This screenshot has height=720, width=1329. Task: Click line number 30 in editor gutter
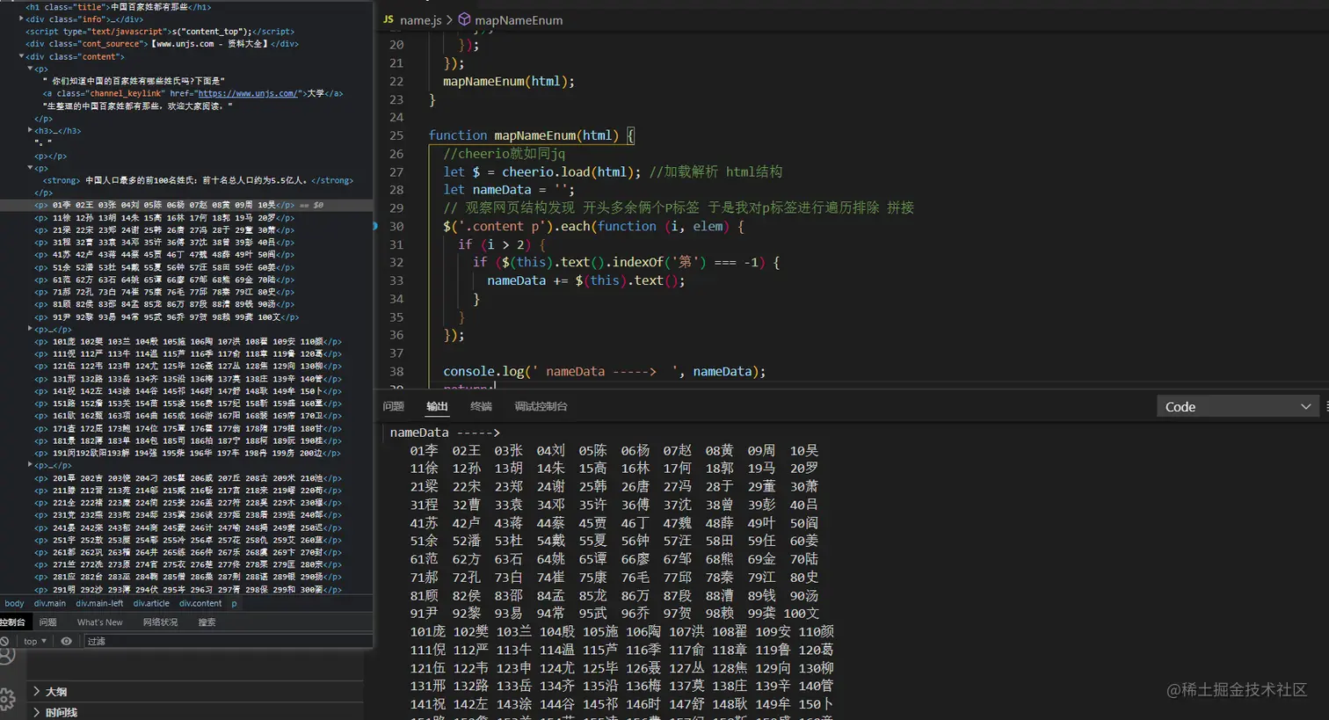point(396,226)
